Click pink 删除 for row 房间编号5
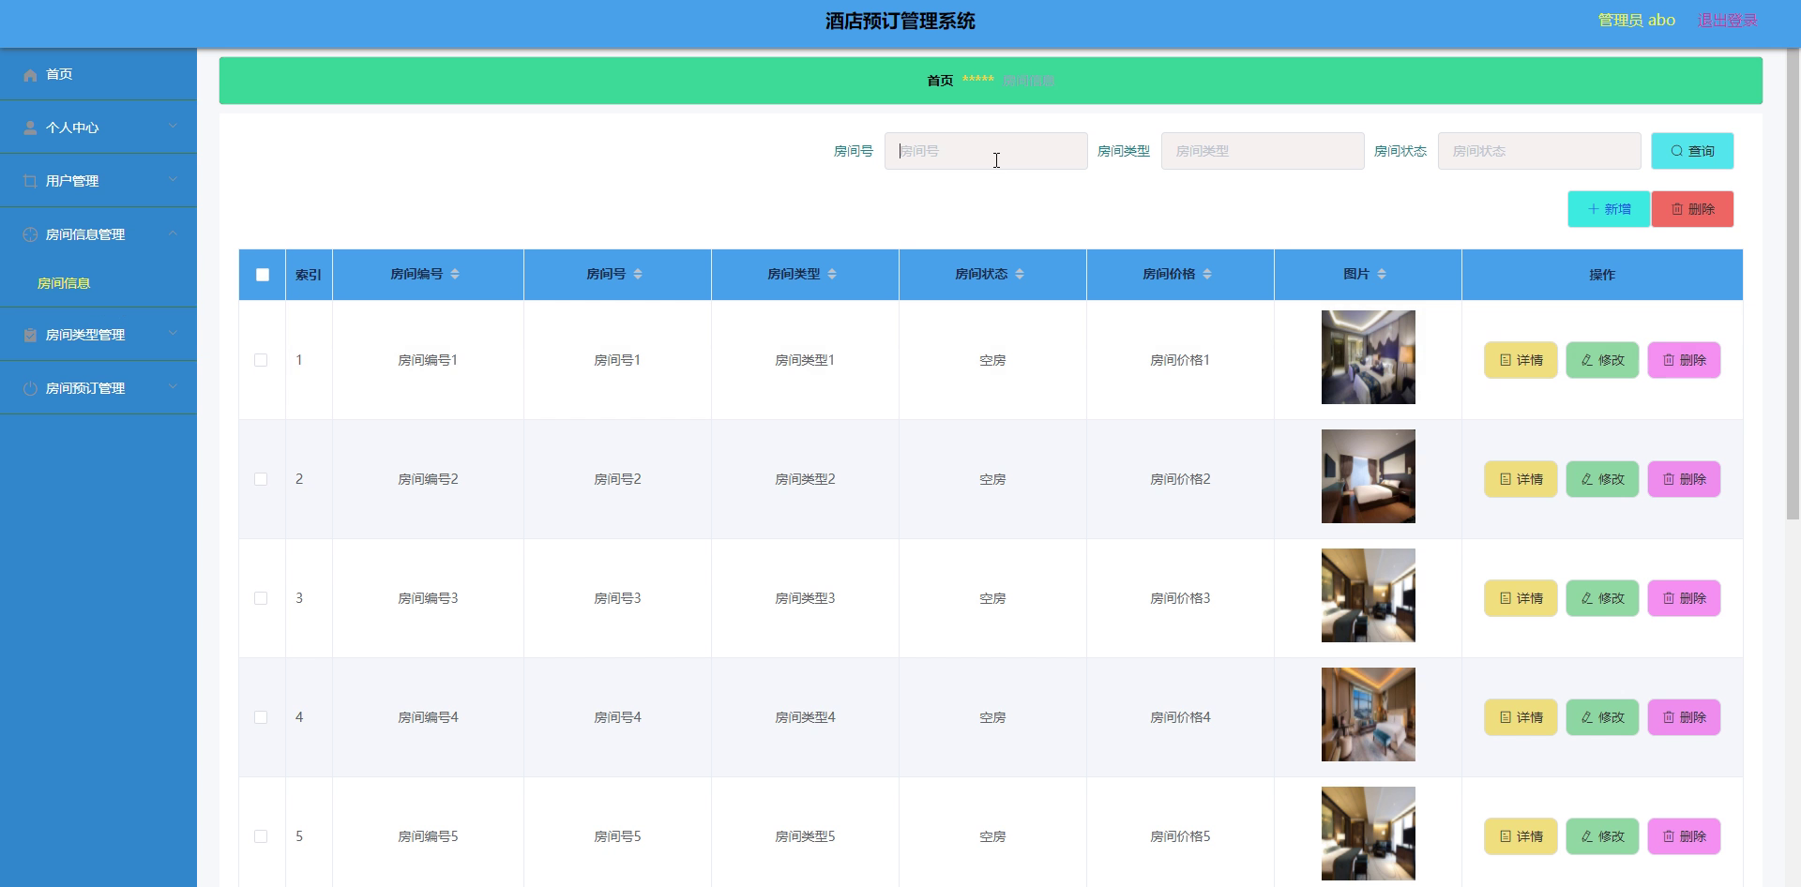Screen dimensions: 1801x887 tap(1684, 836)
